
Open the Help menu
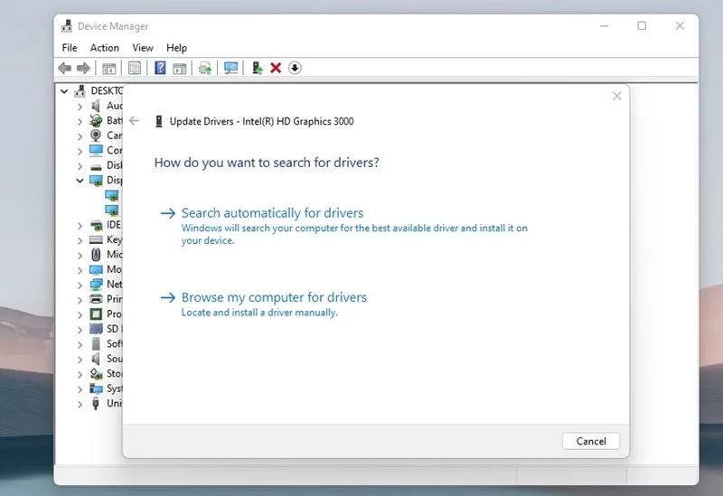pos(176,48)
